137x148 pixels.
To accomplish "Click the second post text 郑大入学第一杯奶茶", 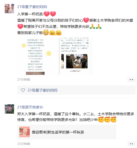I will click(x=34, y=114).
